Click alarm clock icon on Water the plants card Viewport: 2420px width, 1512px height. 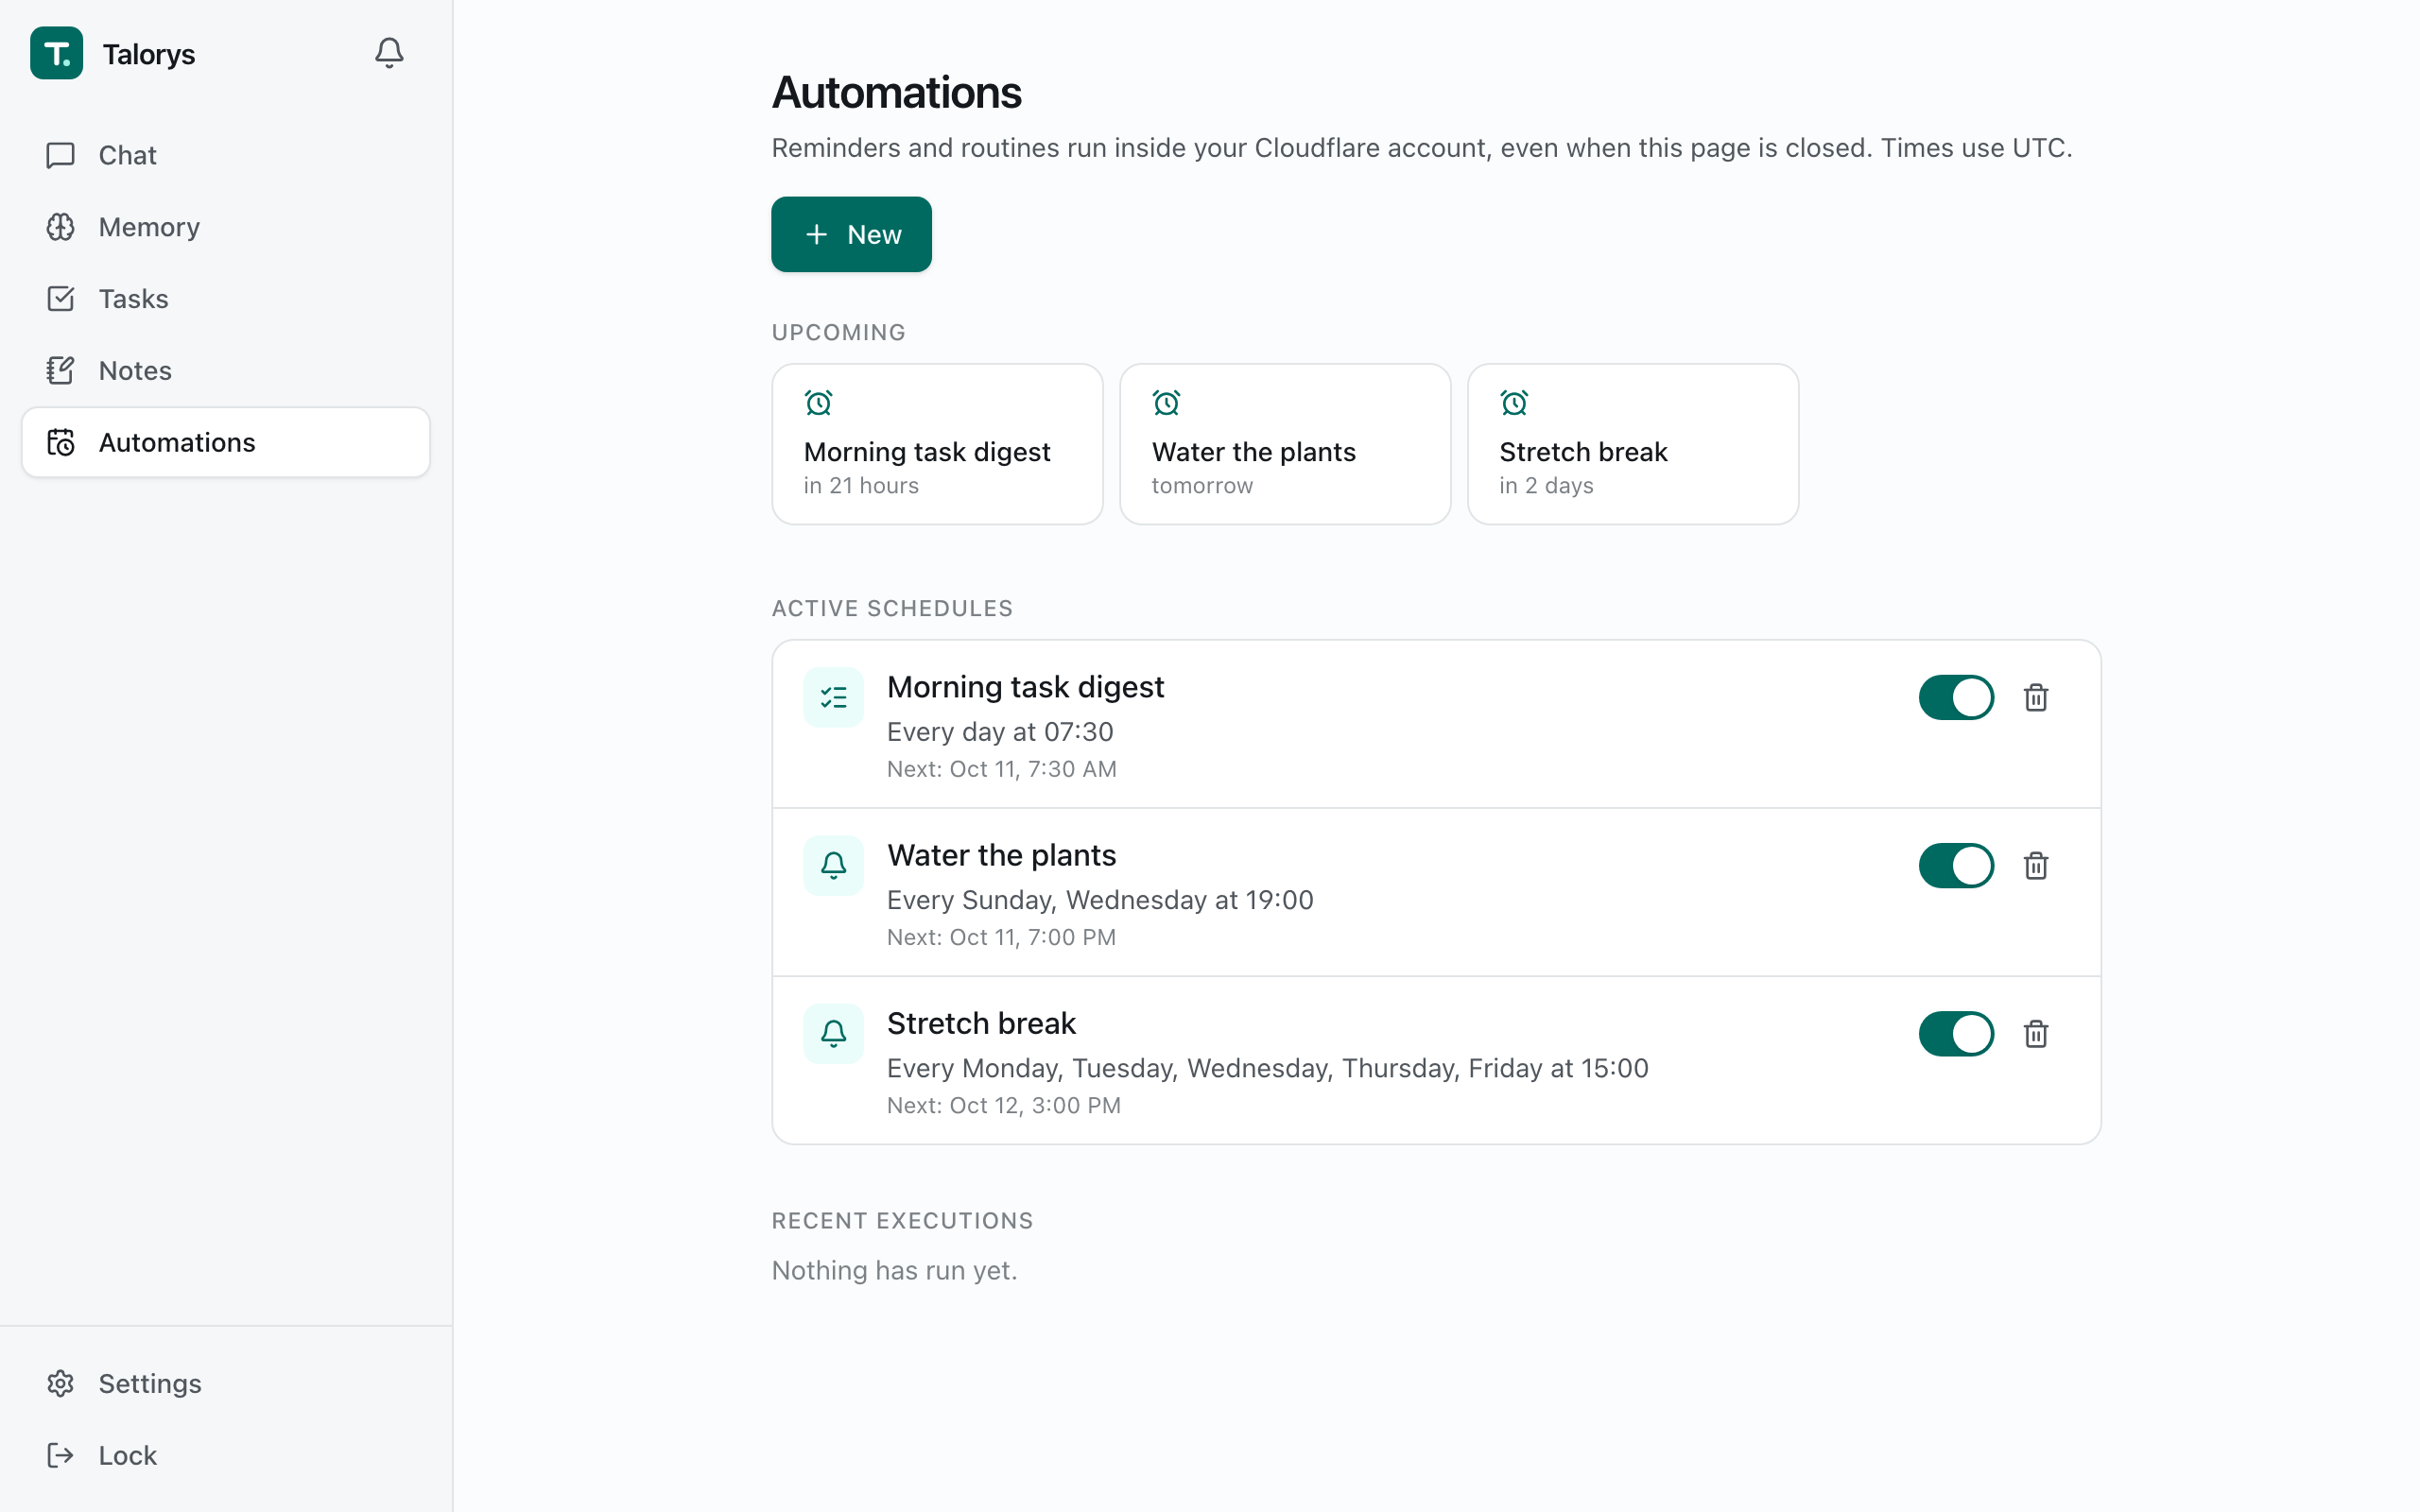1167,403
